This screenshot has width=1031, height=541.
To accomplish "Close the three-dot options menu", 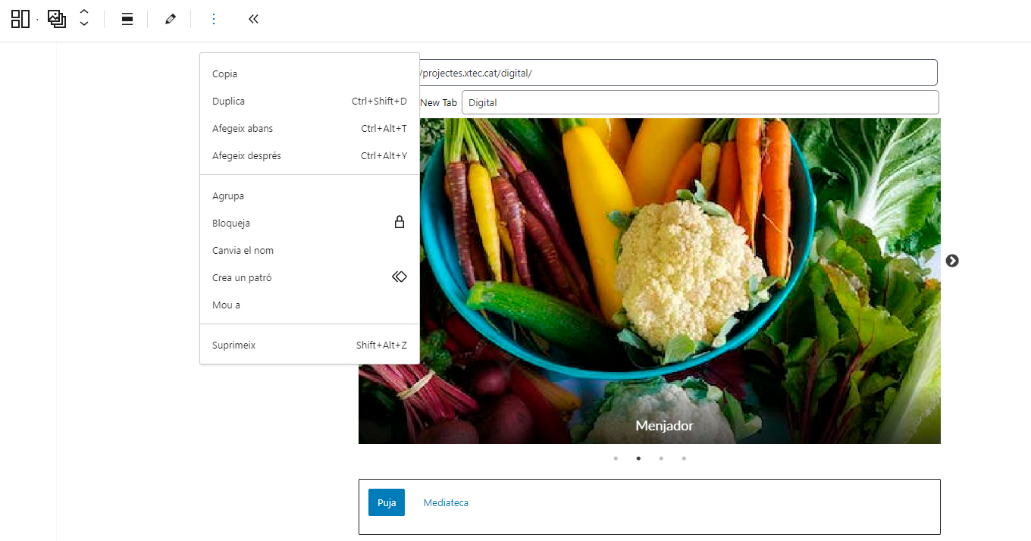I will click(x=214, y=19).
